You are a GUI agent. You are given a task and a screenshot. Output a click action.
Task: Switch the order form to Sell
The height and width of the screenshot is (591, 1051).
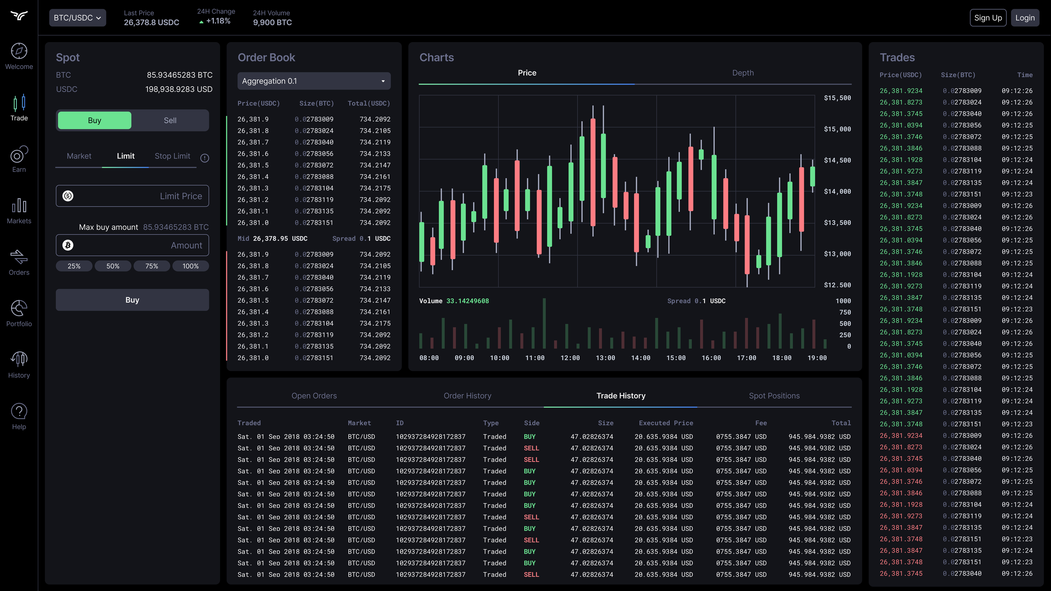pyautogui.click(x=170, y=120)
